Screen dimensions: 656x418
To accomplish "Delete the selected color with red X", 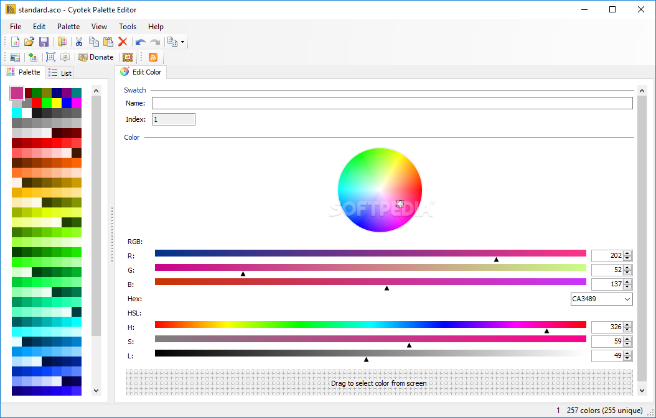I will (123, 42).
